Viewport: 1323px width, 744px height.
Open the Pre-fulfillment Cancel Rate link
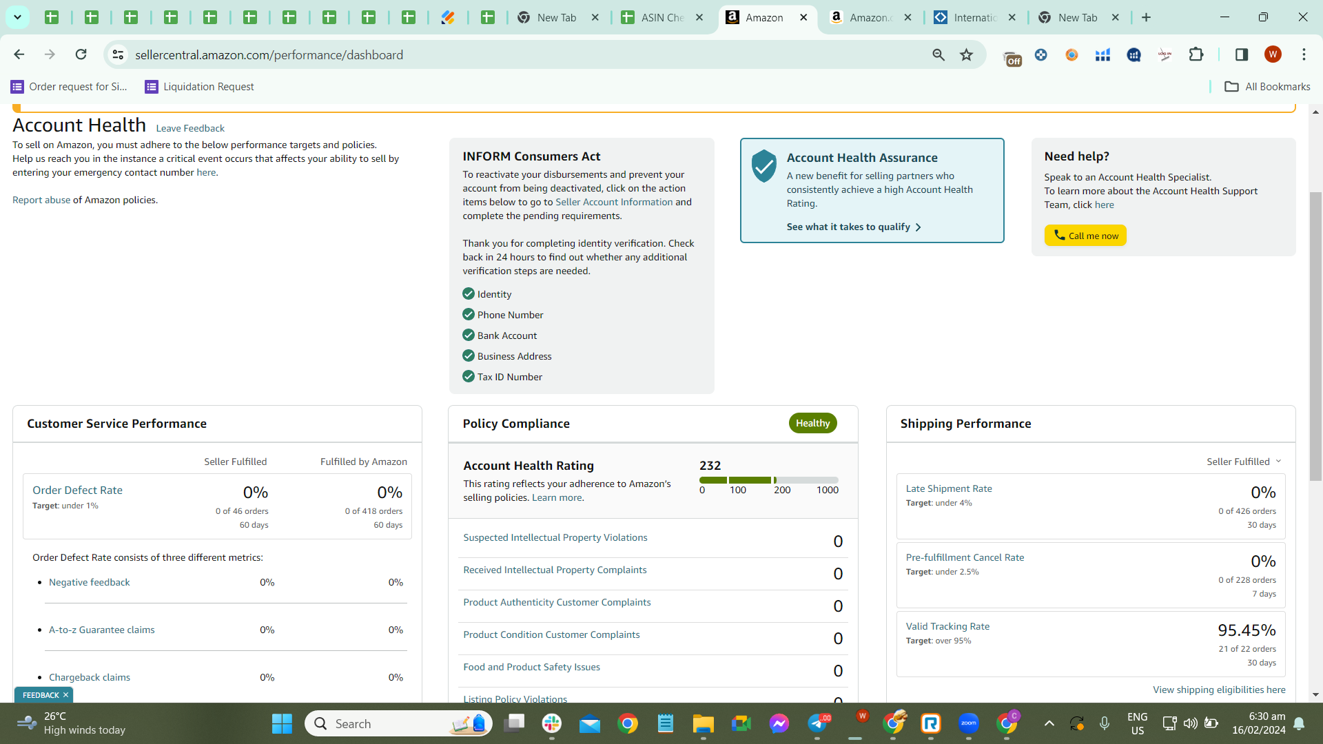(965, 558)
